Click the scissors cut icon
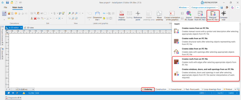 tap(32, 18)
